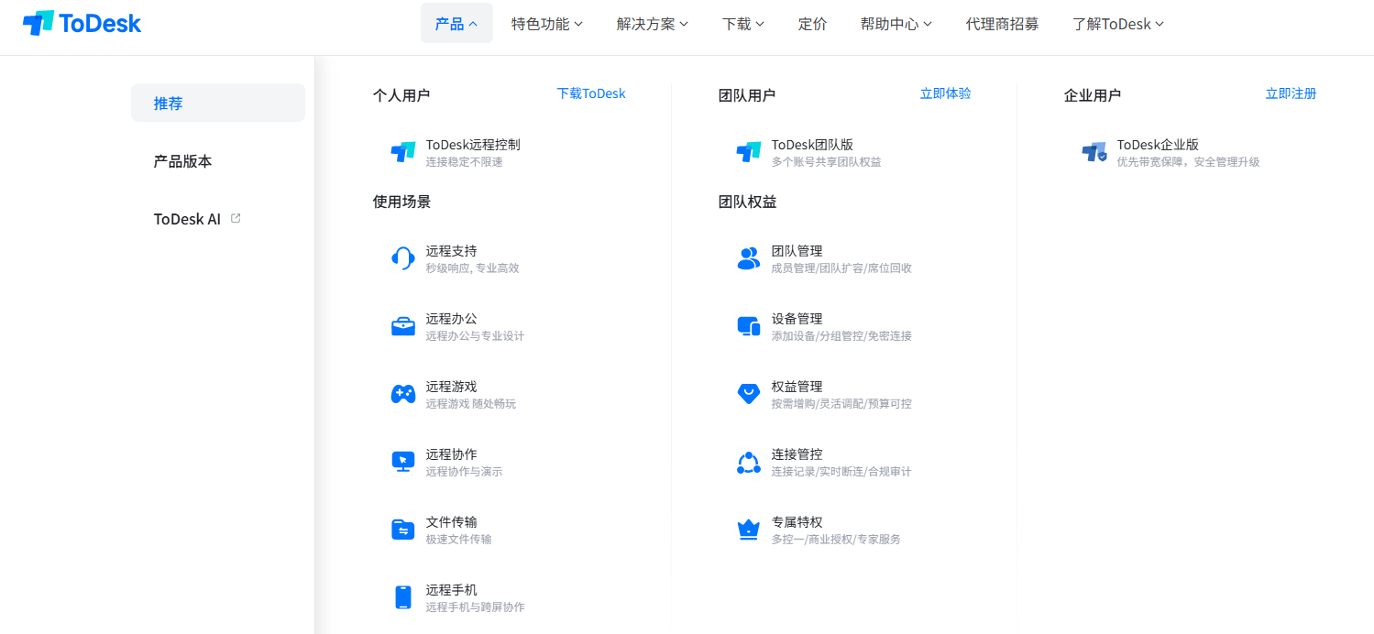Open 远程支持 title link
The height and width of the screenshot is (634, 1374).
[x=452, y=251]
